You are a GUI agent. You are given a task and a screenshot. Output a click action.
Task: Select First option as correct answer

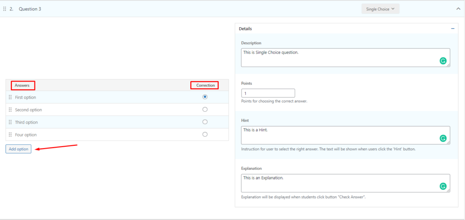tap(205, 97)
